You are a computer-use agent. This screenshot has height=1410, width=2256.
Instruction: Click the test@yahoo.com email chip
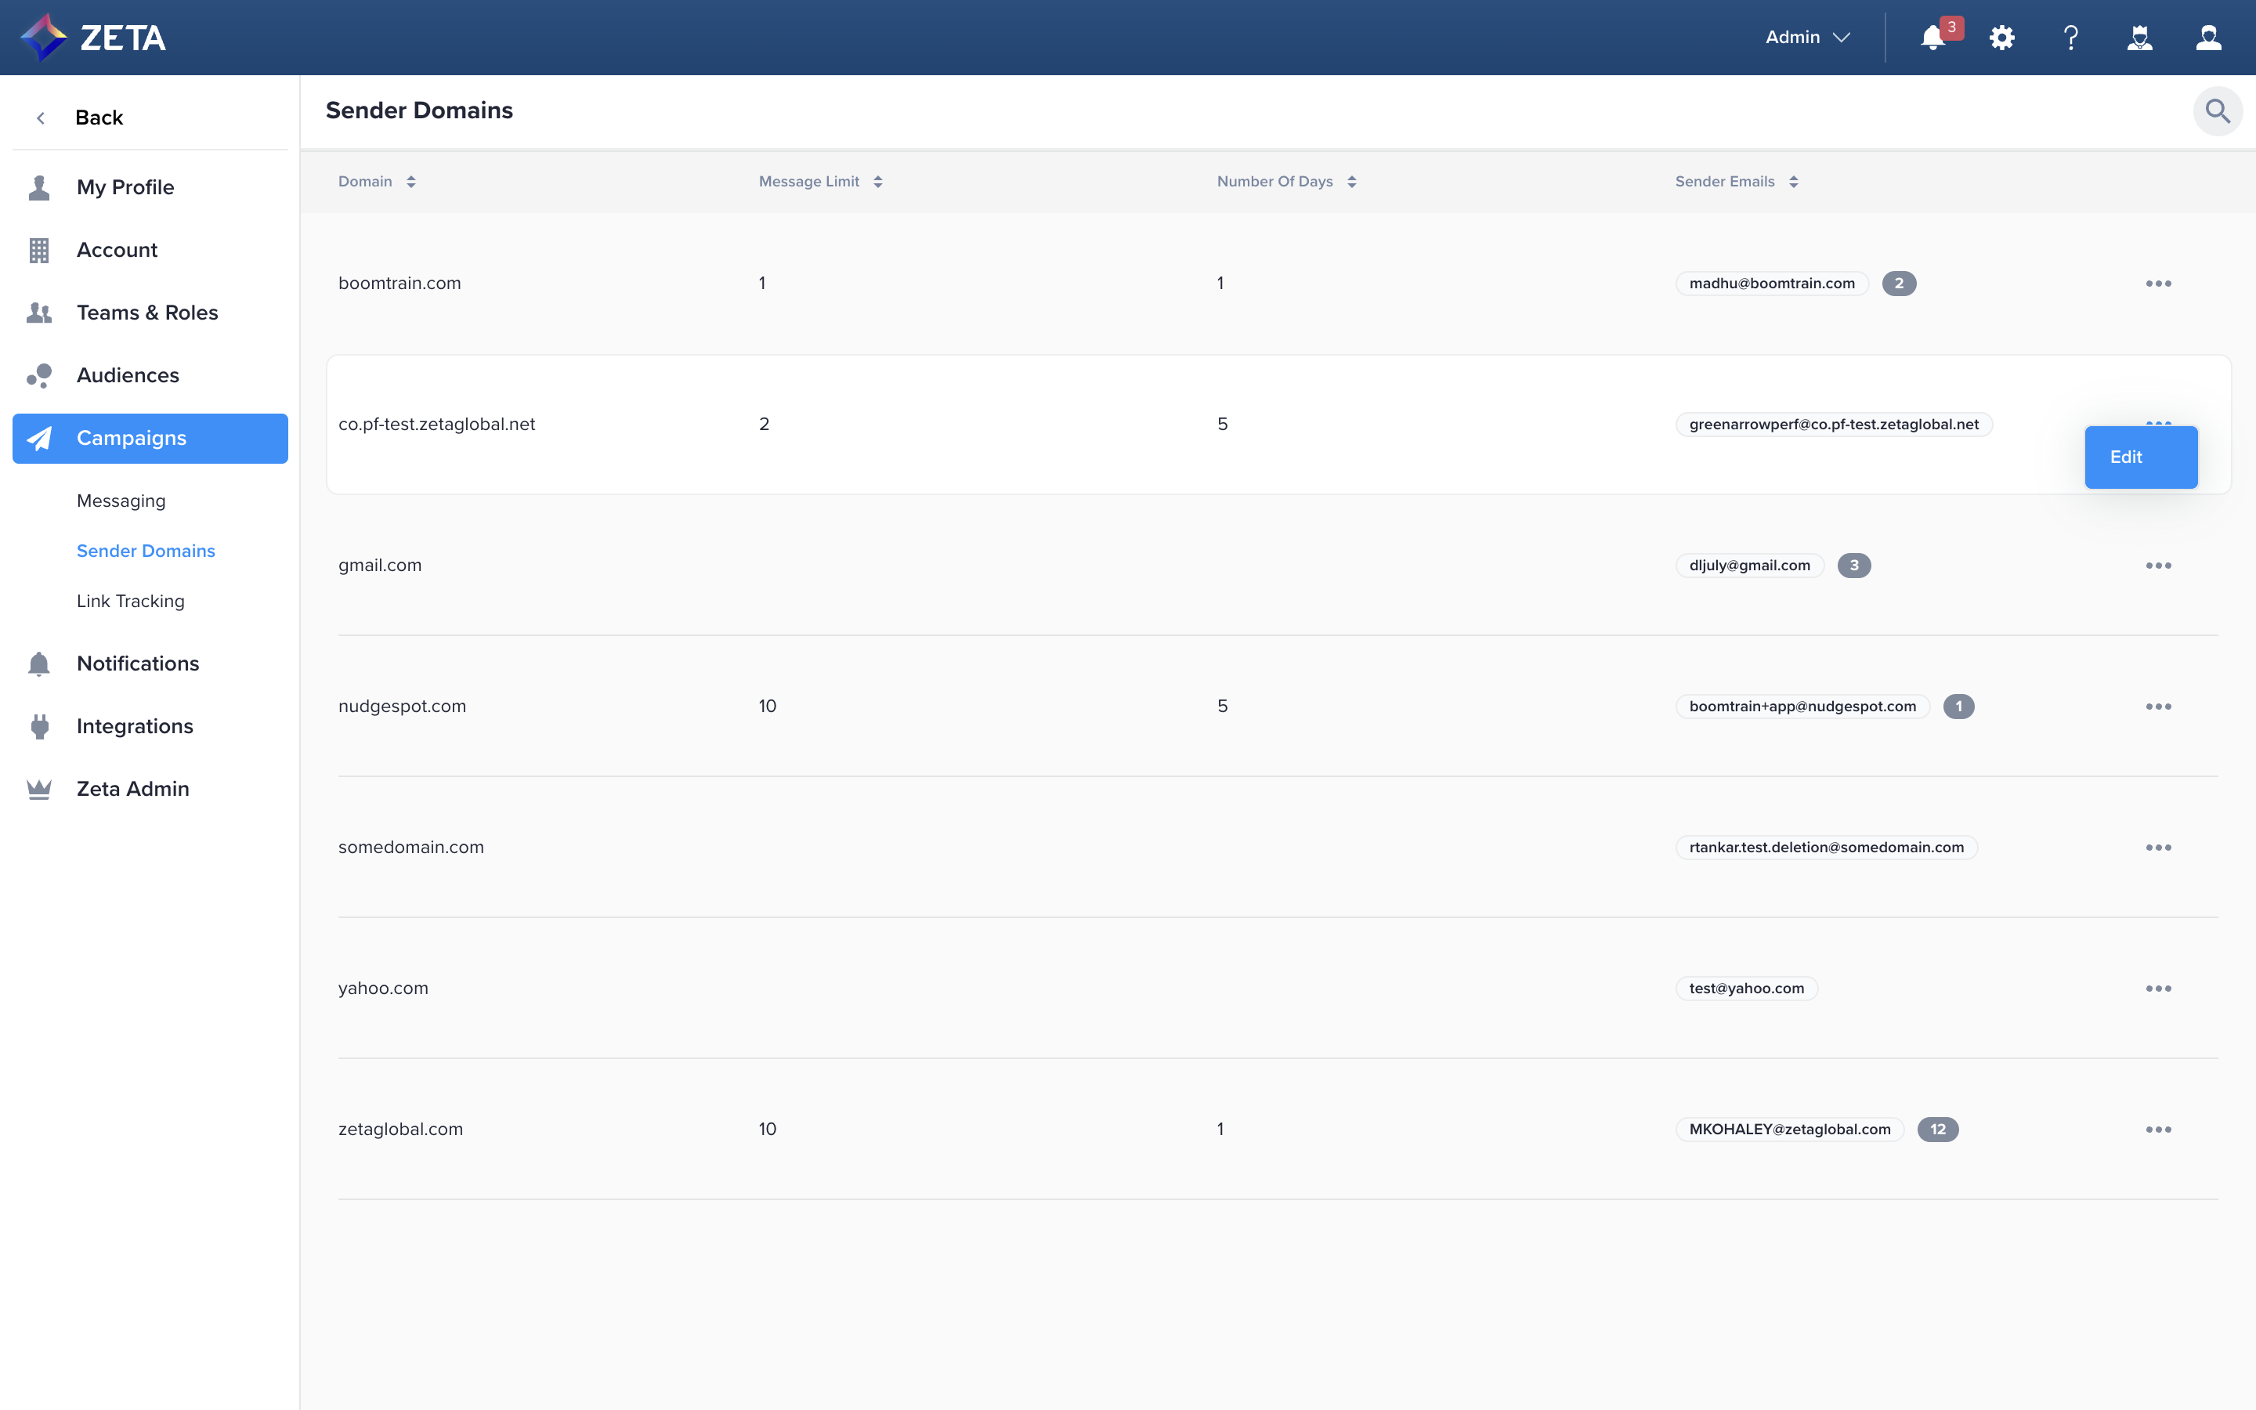tap(1746, 988)
